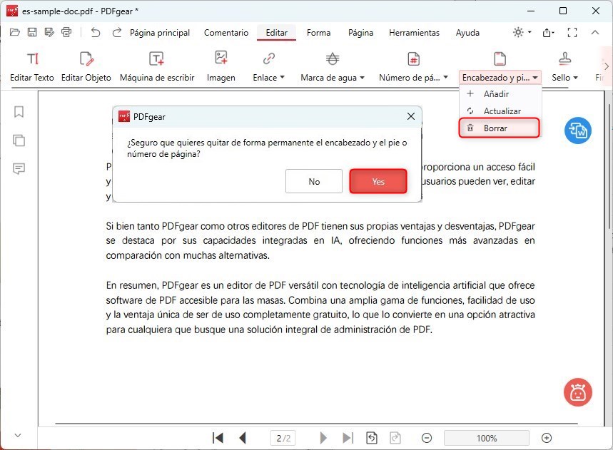Zoom out with the minus icon

click(x=427, y=438)
